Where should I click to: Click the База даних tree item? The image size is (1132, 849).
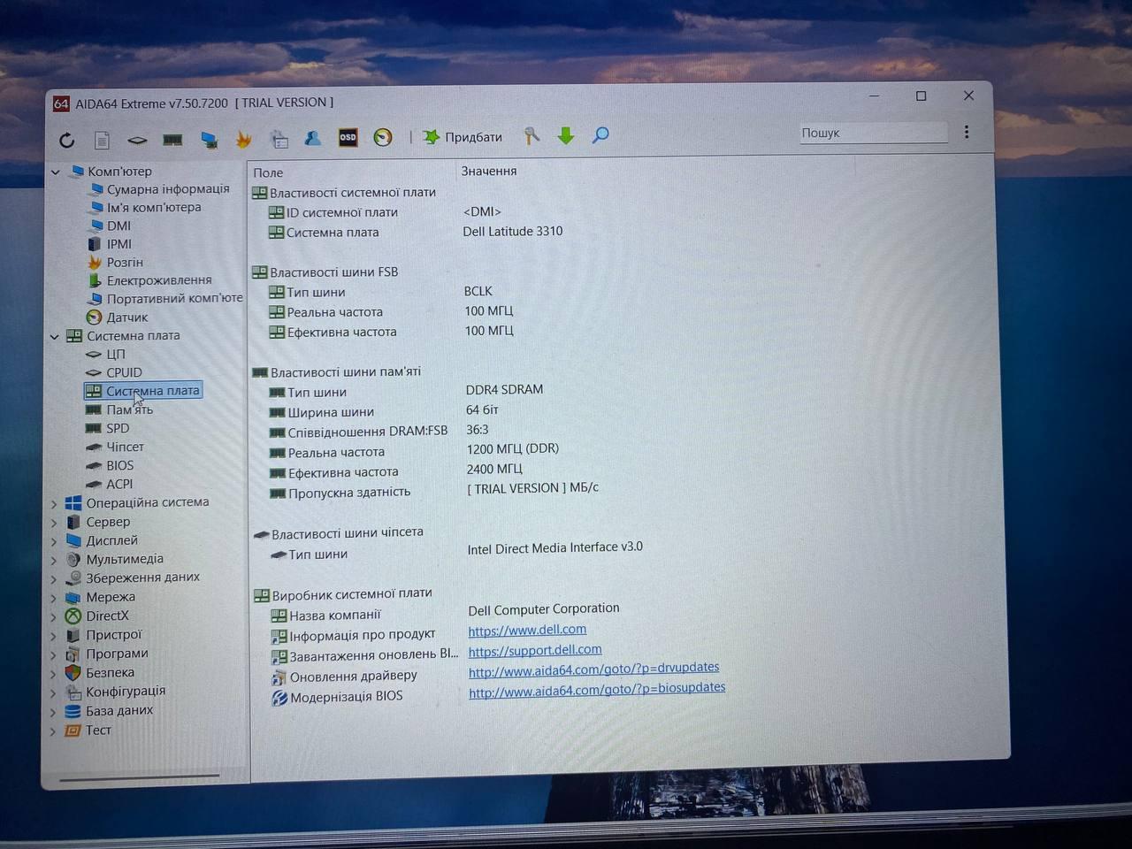(x=119, y=710)
